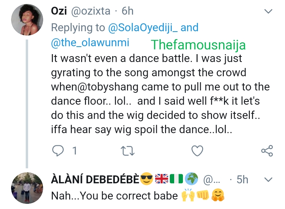Share Ozi's tweet via share icon

point(267,151)
